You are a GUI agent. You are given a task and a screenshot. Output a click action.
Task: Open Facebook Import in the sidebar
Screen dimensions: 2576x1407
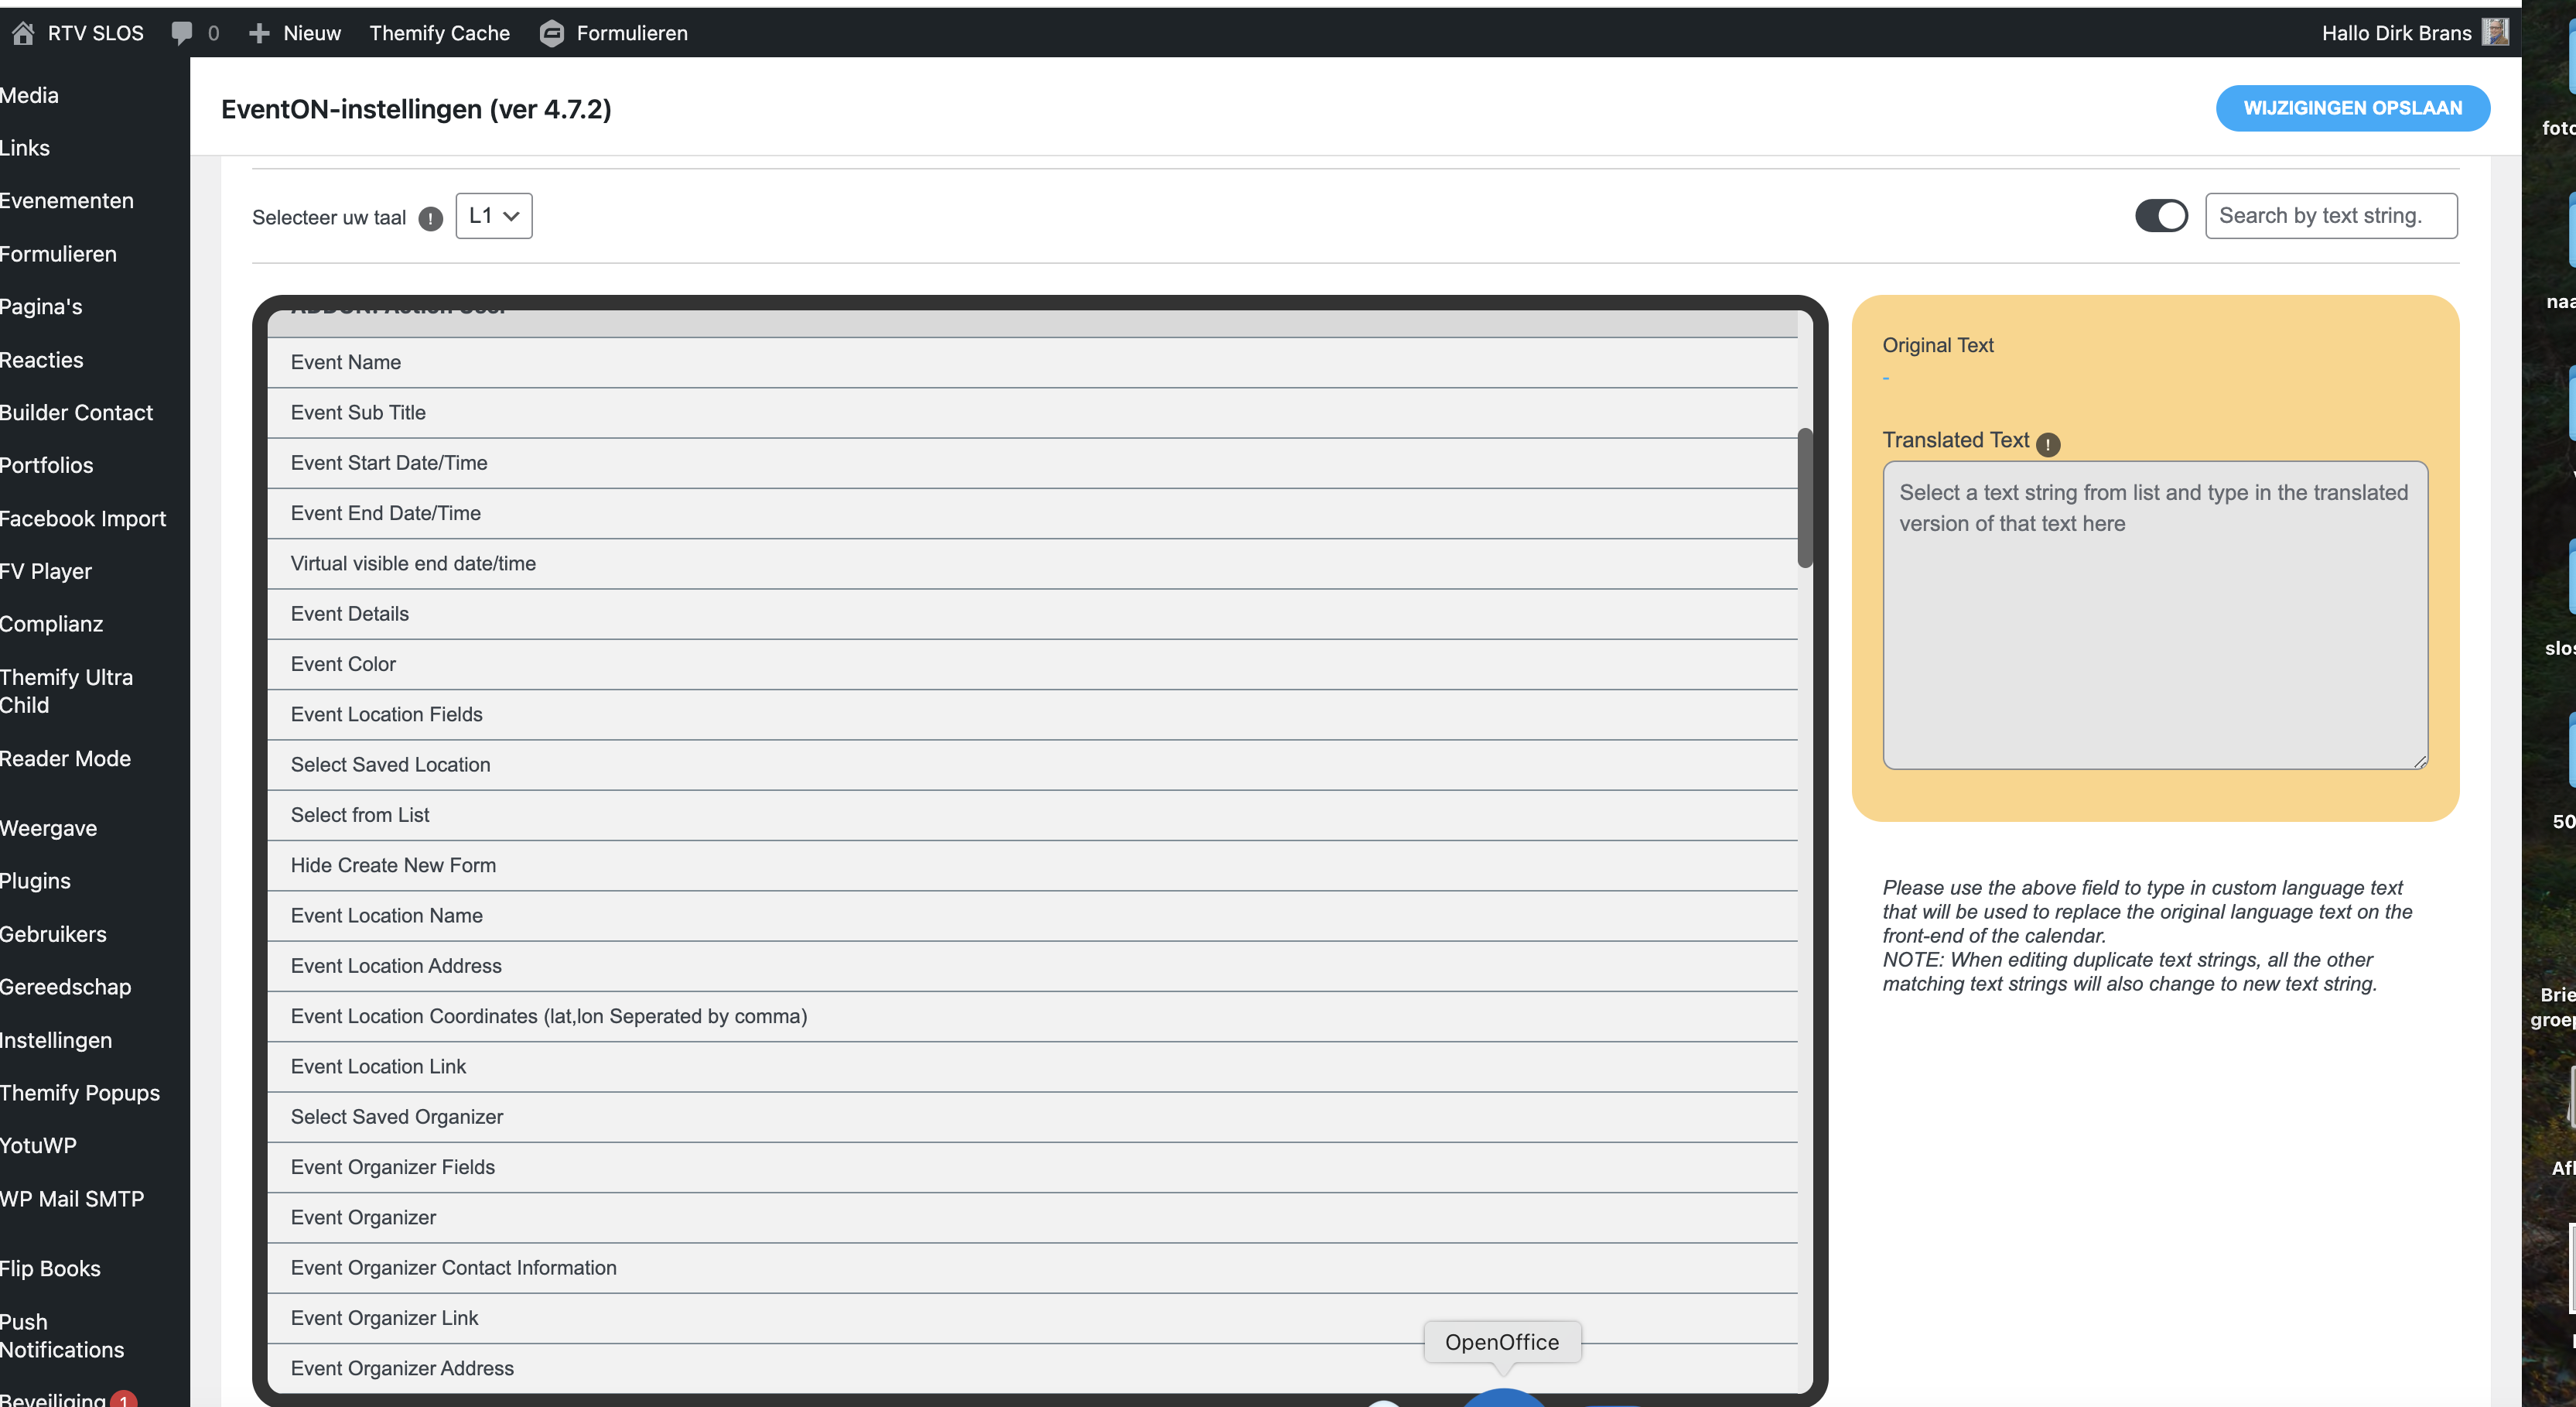tap(83, 519)
